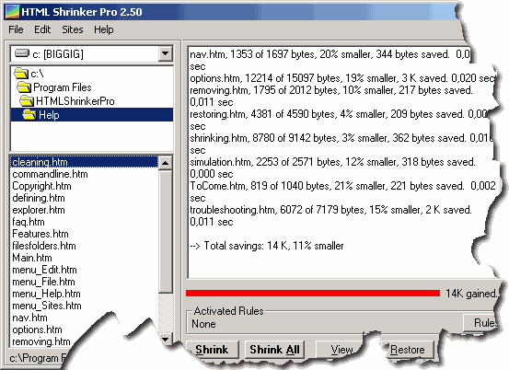The width and height of the screenshot is (509, 370).
Task: Click the 14K gained label
Action: coord(471,294)
